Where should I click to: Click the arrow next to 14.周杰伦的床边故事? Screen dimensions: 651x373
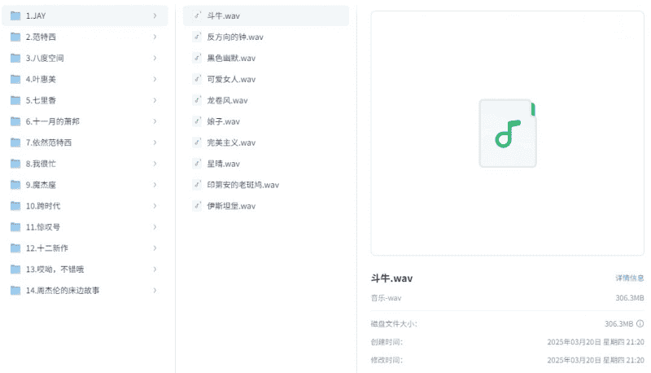click(x=155, y=291)
